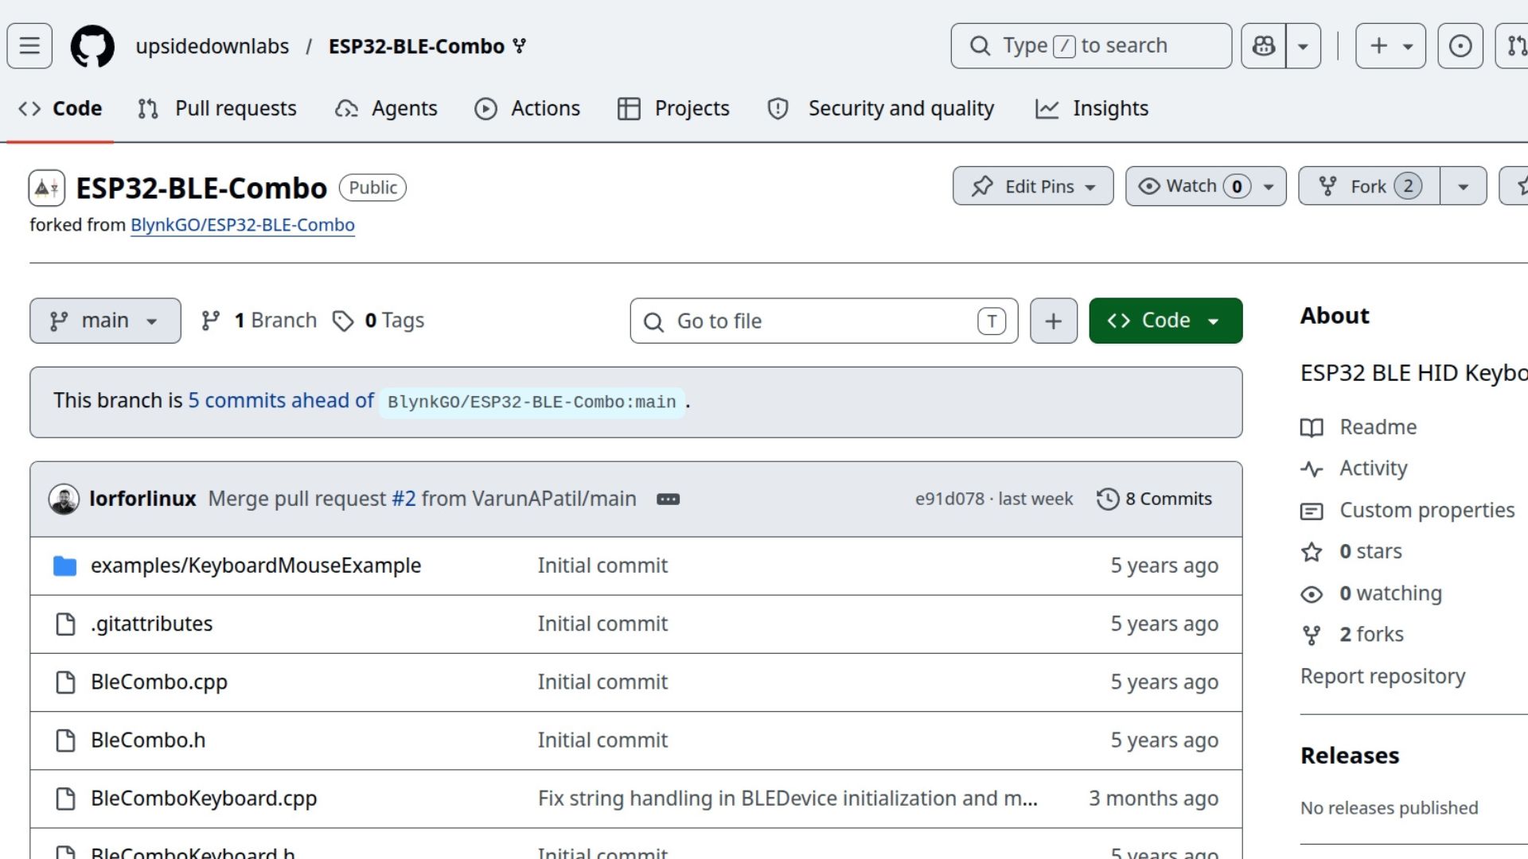
Task: Open the create new plus menu
Action: point(1390,46)
